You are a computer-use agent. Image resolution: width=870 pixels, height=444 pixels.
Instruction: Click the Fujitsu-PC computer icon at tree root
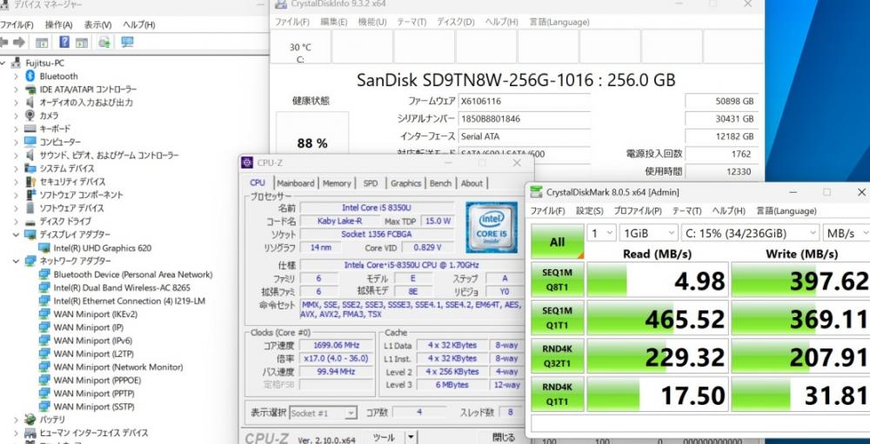coord(17,63)
